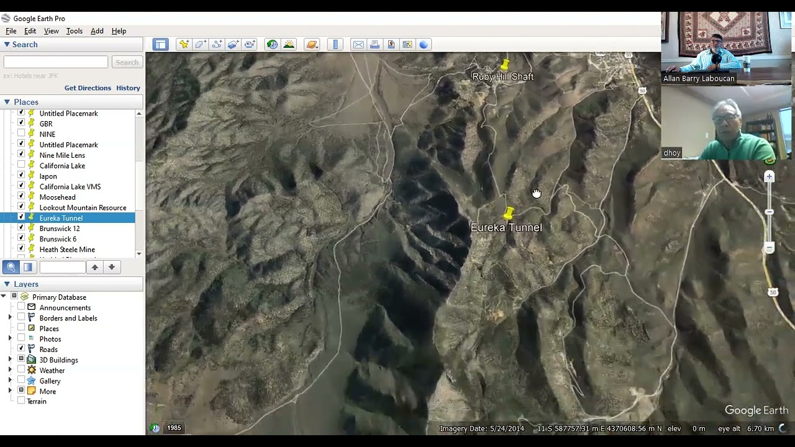The height and width of the screenshot is (447, 795).
Task: Open the Edit menu
Action: tap(30, 31)
